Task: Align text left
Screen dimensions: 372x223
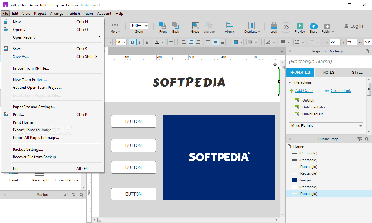Action: (184, 42)
